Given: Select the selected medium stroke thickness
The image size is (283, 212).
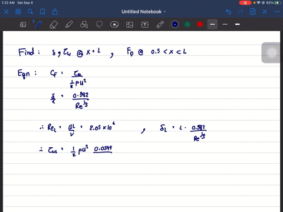Looking at the screenshot, I should pyautogui.click(x=212, y=24).
